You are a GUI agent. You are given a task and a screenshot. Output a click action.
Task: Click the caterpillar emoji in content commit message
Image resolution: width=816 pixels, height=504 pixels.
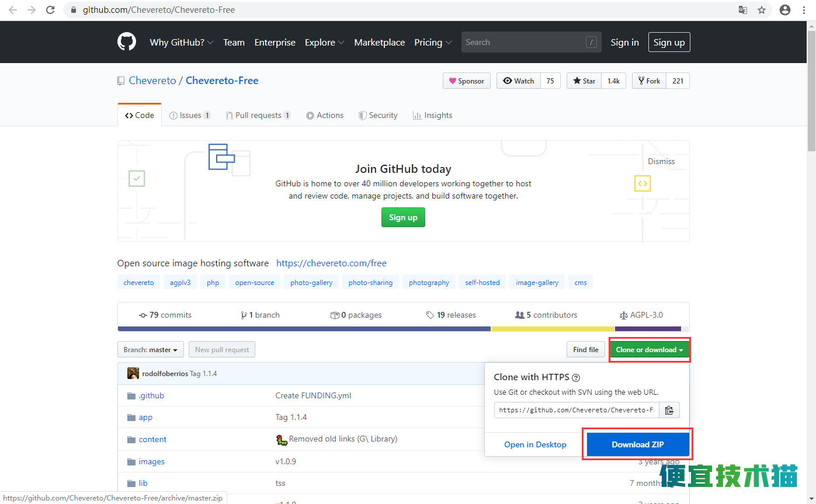[282, 439]
